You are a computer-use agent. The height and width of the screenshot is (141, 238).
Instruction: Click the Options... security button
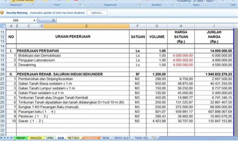[97, 13]
